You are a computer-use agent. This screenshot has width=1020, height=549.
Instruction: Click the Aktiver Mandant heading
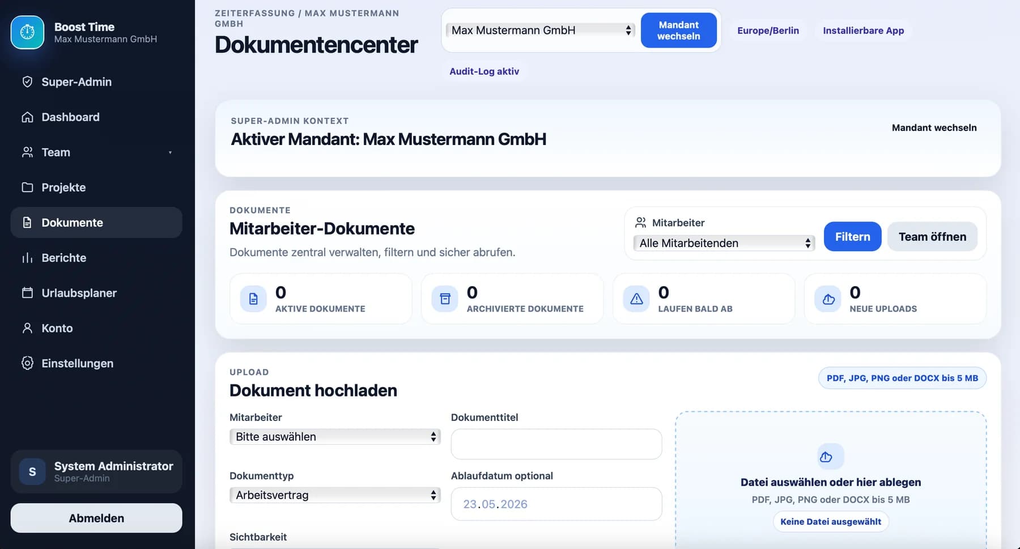[389, 139]
